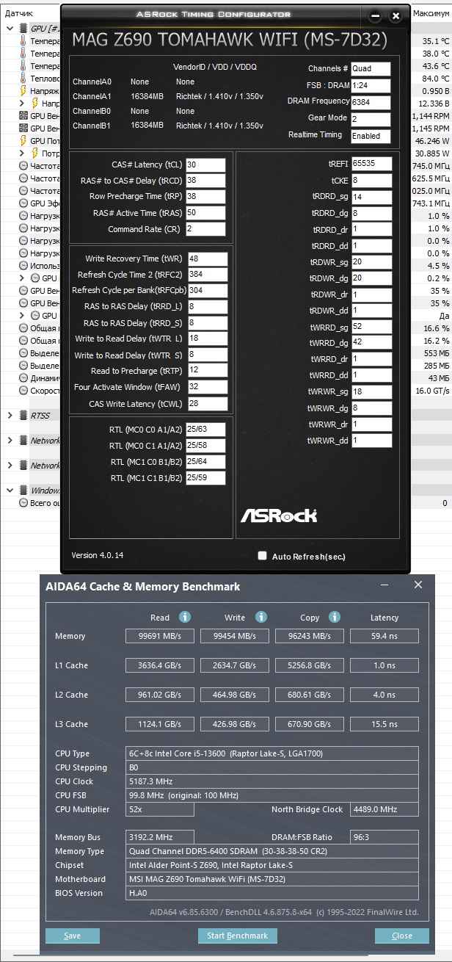The height and width of the screenshot is (962, 452).
Task: Click the DRAM:FSB Ratio value 96:3
Action: (x=384, y=837)
